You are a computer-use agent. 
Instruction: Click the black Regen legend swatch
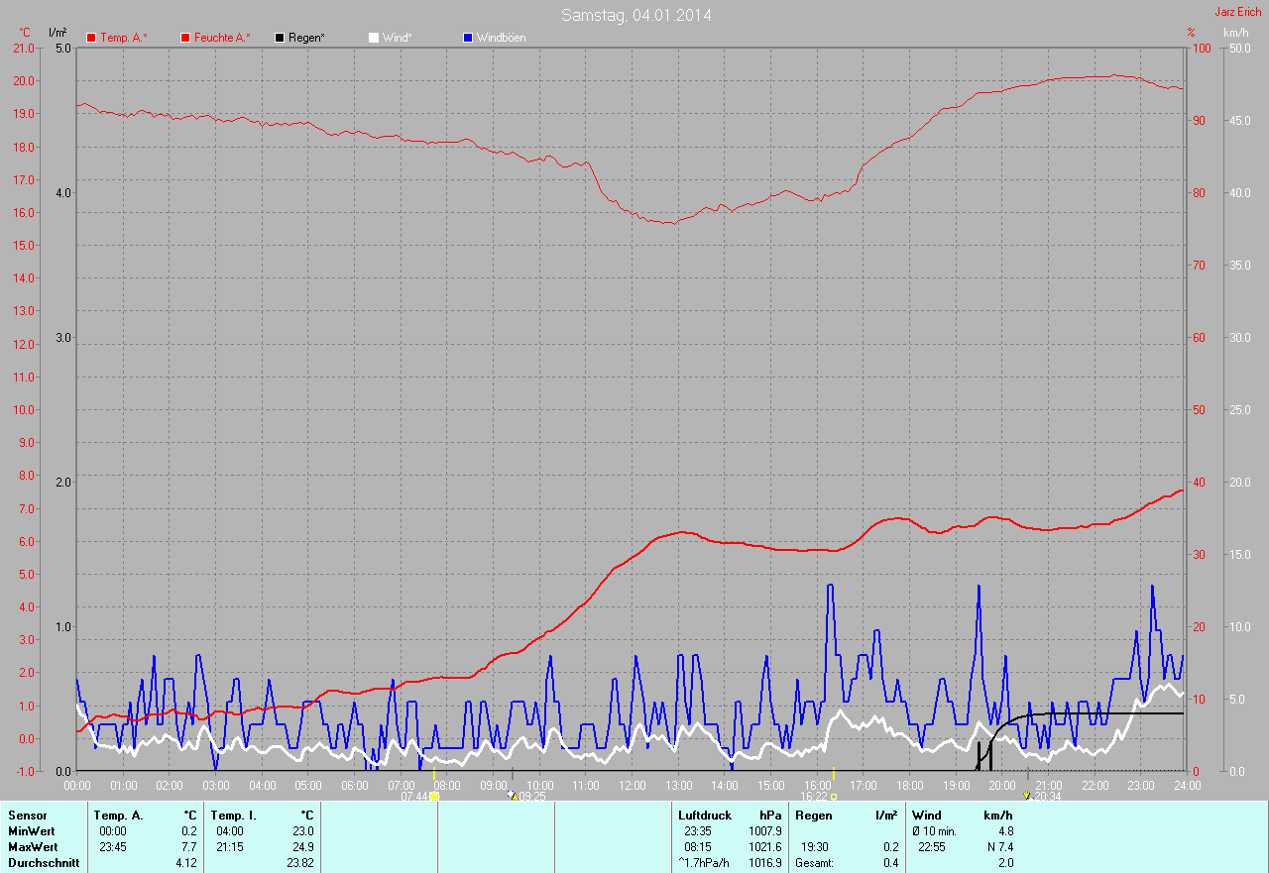coord(280,38)
